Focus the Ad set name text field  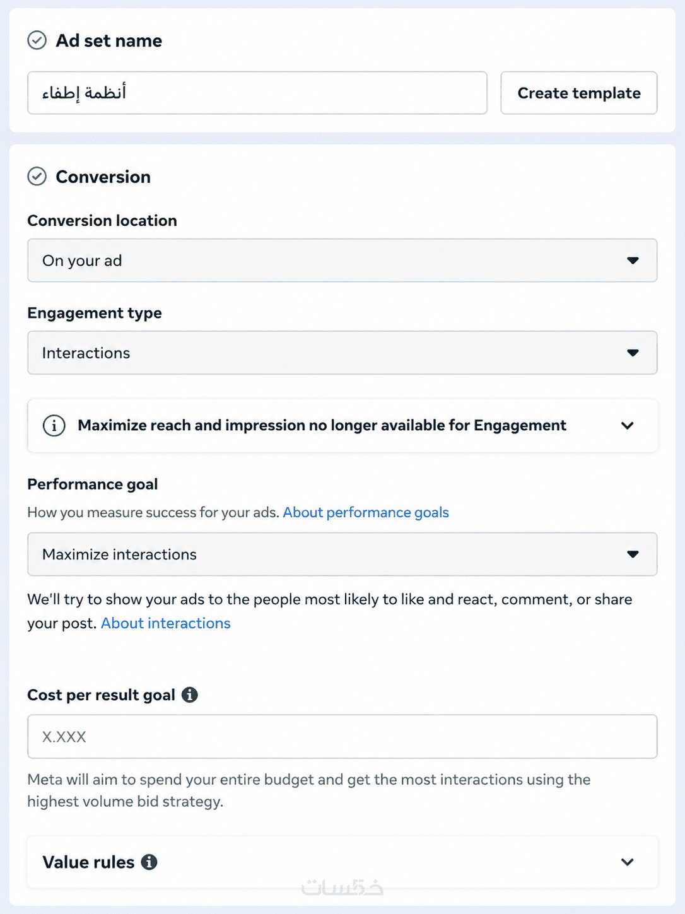click(x=257, y=93)
